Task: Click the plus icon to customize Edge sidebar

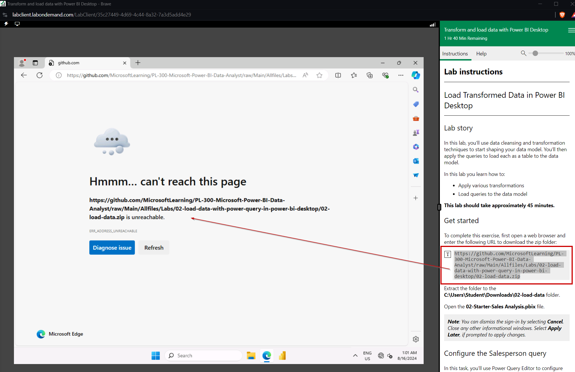Action: 416,198
